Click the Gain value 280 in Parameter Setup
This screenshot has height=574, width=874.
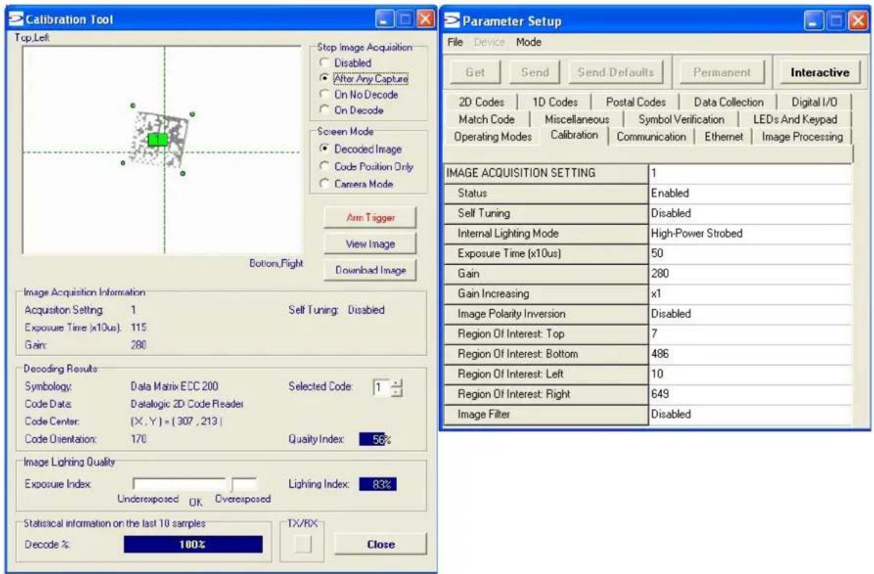750,273
